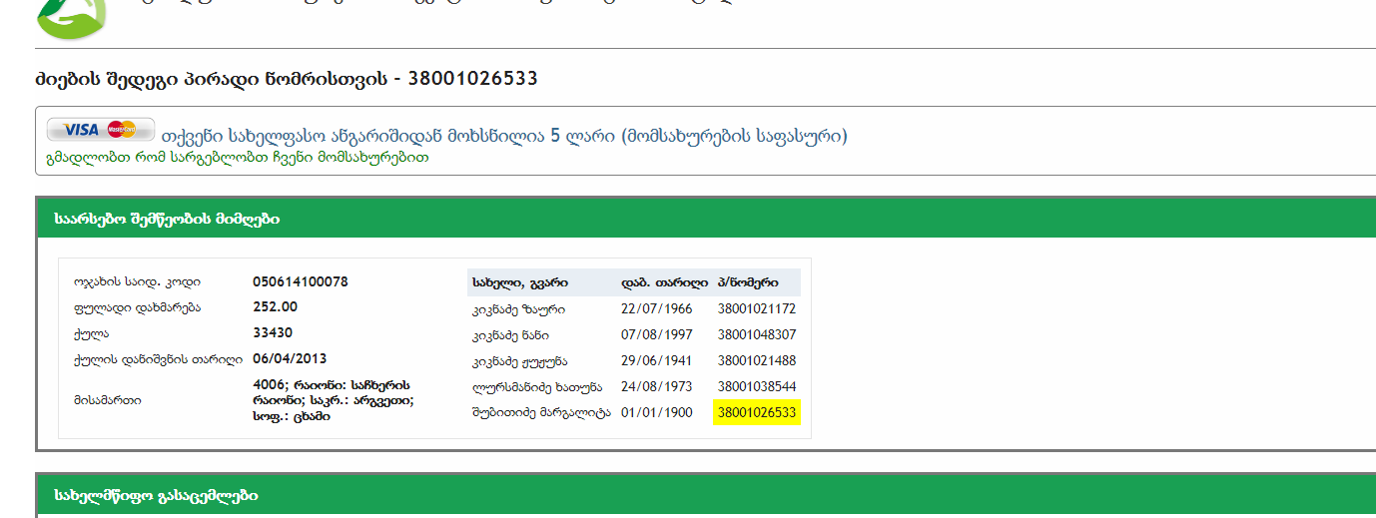Click the green leaf site logo

coord(70,15)
